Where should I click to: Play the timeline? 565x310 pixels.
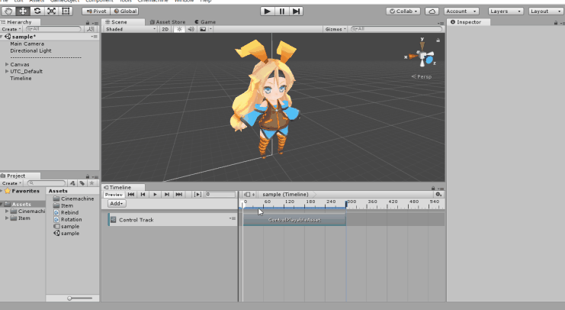(155, 195)
